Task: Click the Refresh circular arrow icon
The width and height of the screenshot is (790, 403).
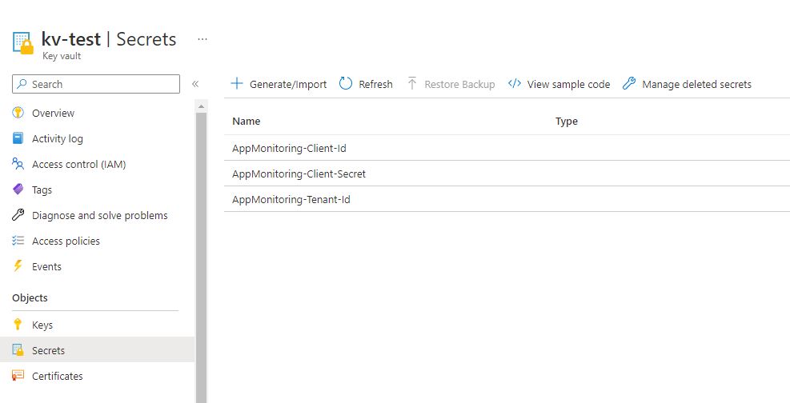Action: tap(346, 83)
